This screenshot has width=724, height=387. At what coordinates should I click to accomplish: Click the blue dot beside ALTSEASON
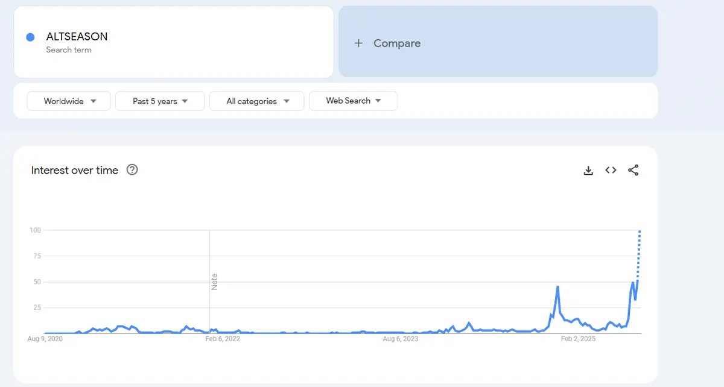pos(30,37)
